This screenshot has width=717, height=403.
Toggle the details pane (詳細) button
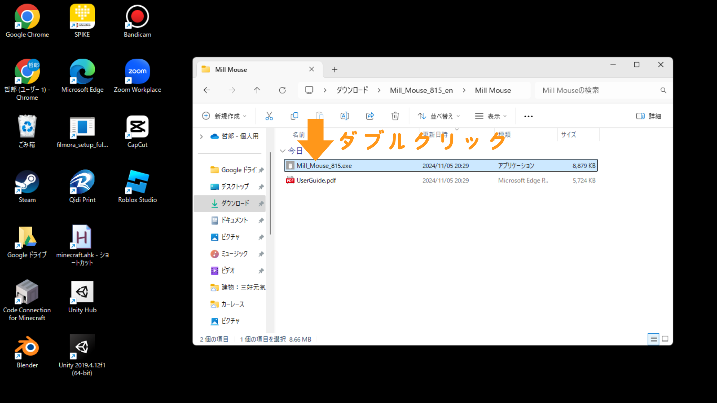648,116
